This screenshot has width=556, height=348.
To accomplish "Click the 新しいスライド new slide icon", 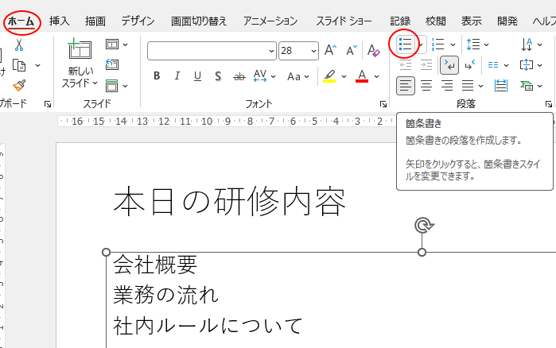I will click(x=80, y=48).
